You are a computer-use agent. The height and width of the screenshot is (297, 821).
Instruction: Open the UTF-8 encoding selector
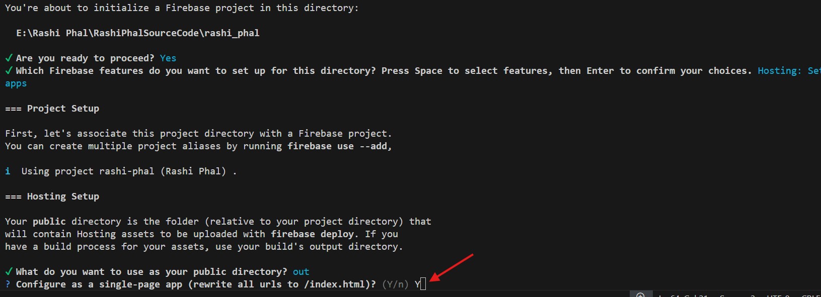778,295
